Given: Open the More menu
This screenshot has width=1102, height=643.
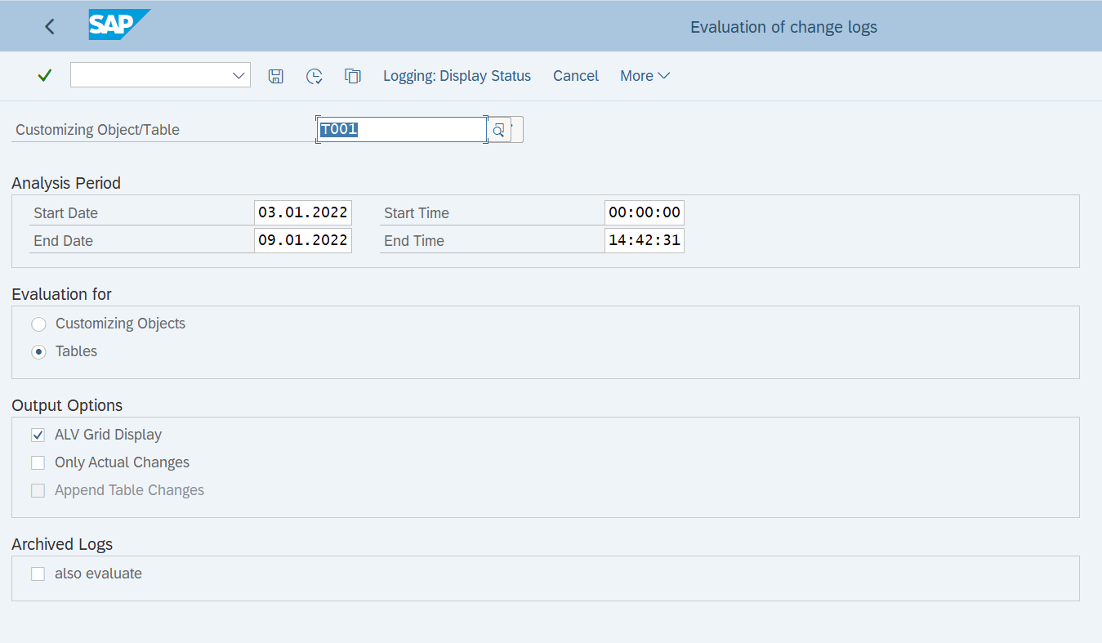Looking at the screenshot, I should pyautogui.click(x=645, y=76).
